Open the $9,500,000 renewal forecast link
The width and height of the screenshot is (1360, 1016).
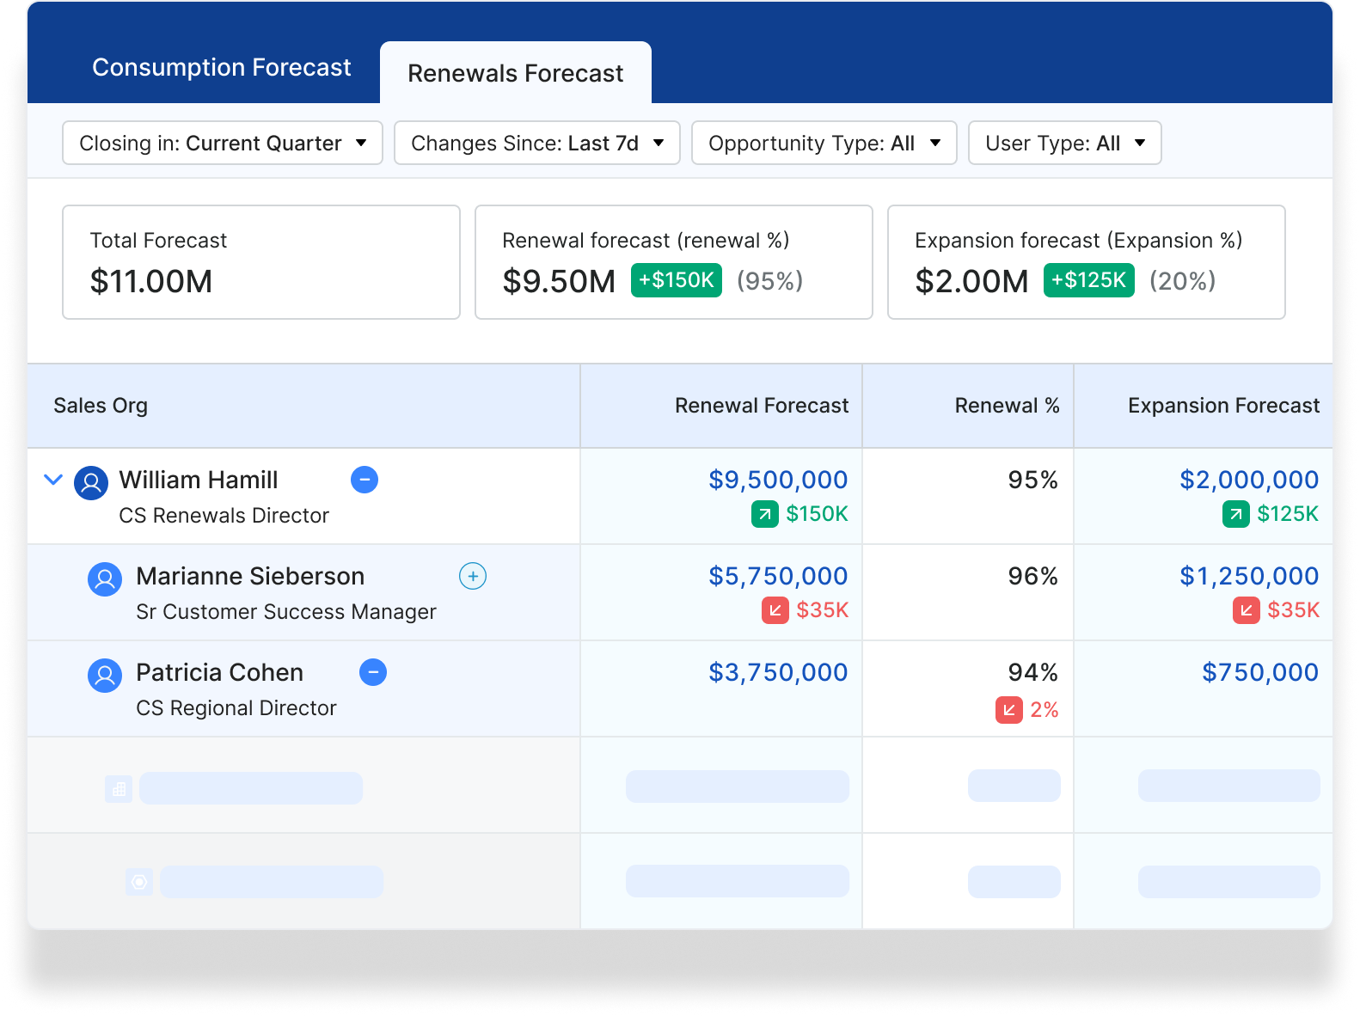(x=778, y=480)
